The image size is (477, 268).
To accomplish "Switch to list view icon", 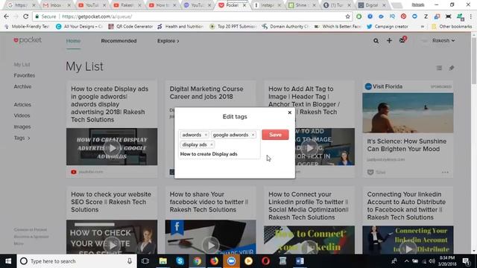I will 439,68.
